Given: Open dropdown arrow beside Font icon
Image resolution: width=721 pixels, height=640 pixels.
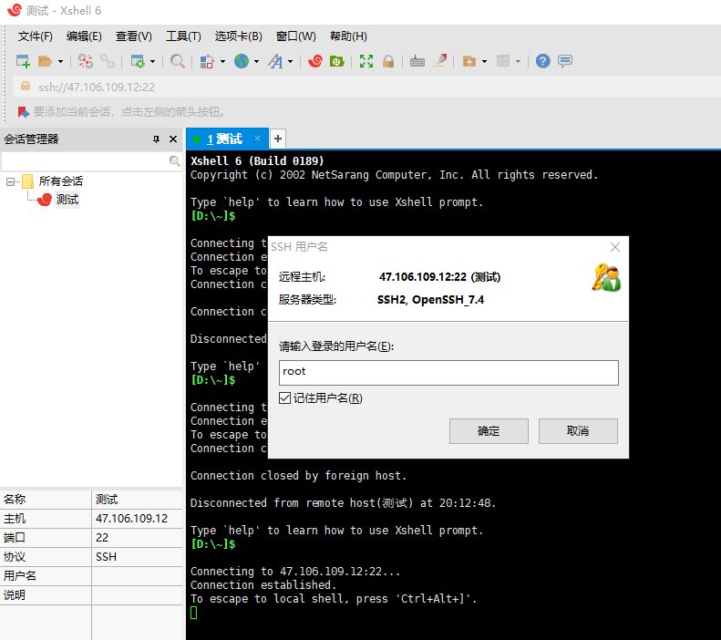Looking at the screenshot, I should [290, 61].
